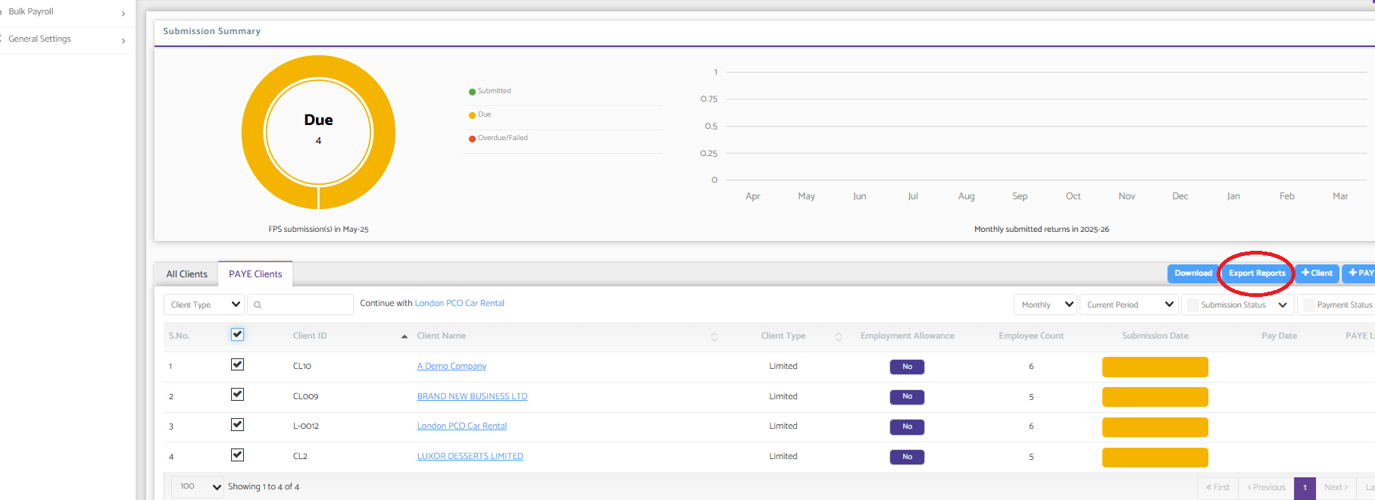1375x500 pixels.
Task: Open the 100 rows-per-page dropdown
Action: click(x=198, y=486)
